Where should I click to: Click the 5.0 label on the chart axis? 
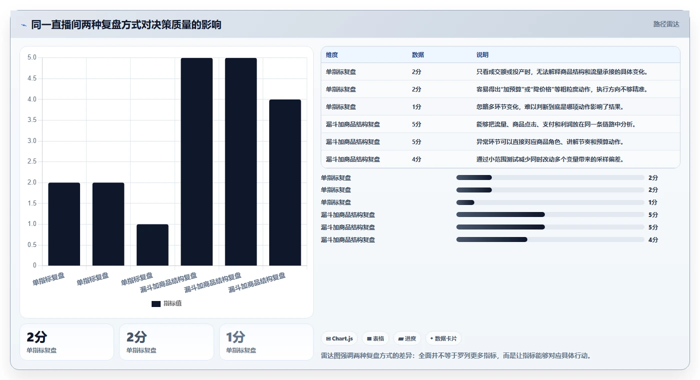(32, 57)
